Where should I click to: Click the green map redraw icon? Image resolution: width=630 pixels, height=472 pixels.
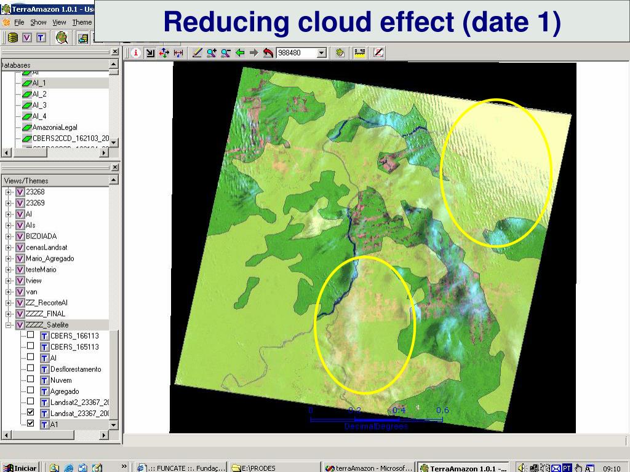click(x=340, y=53)
